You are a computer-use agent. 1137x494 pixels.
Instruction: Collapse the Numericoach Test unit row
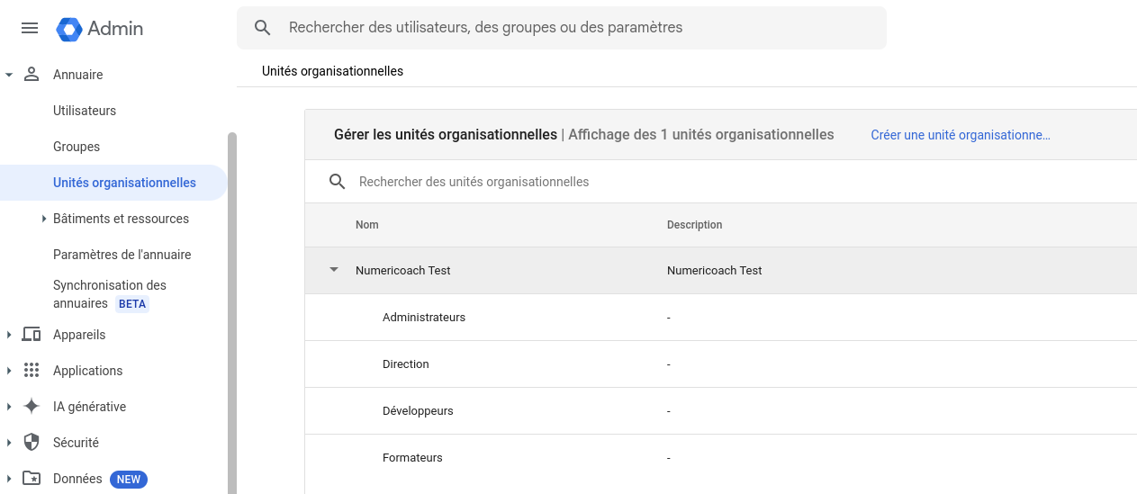coord(334,270)
